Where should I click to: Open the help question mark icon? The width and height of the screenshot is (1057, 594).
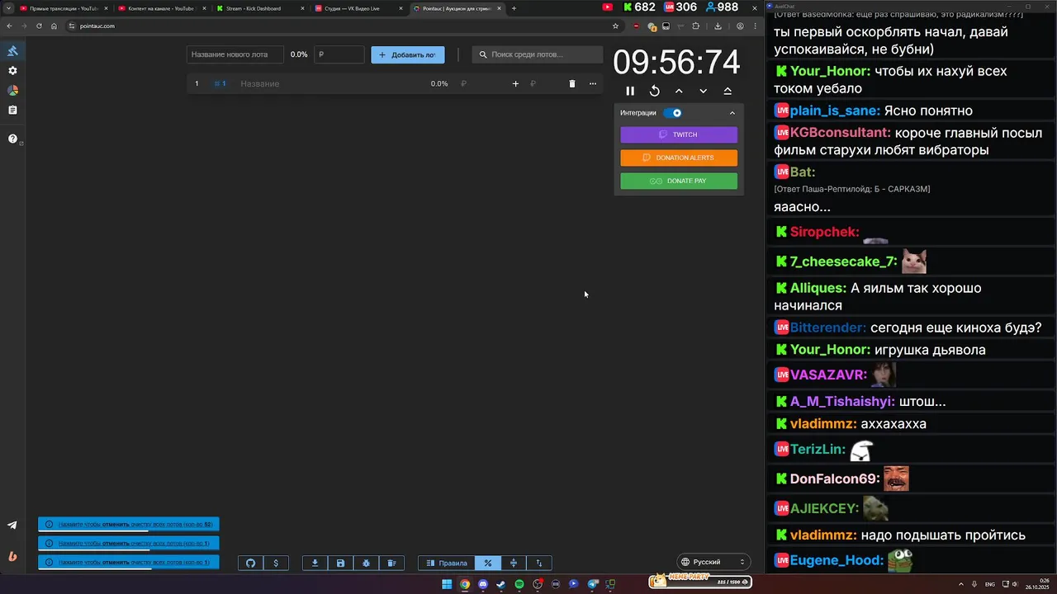tap(12, 139)
